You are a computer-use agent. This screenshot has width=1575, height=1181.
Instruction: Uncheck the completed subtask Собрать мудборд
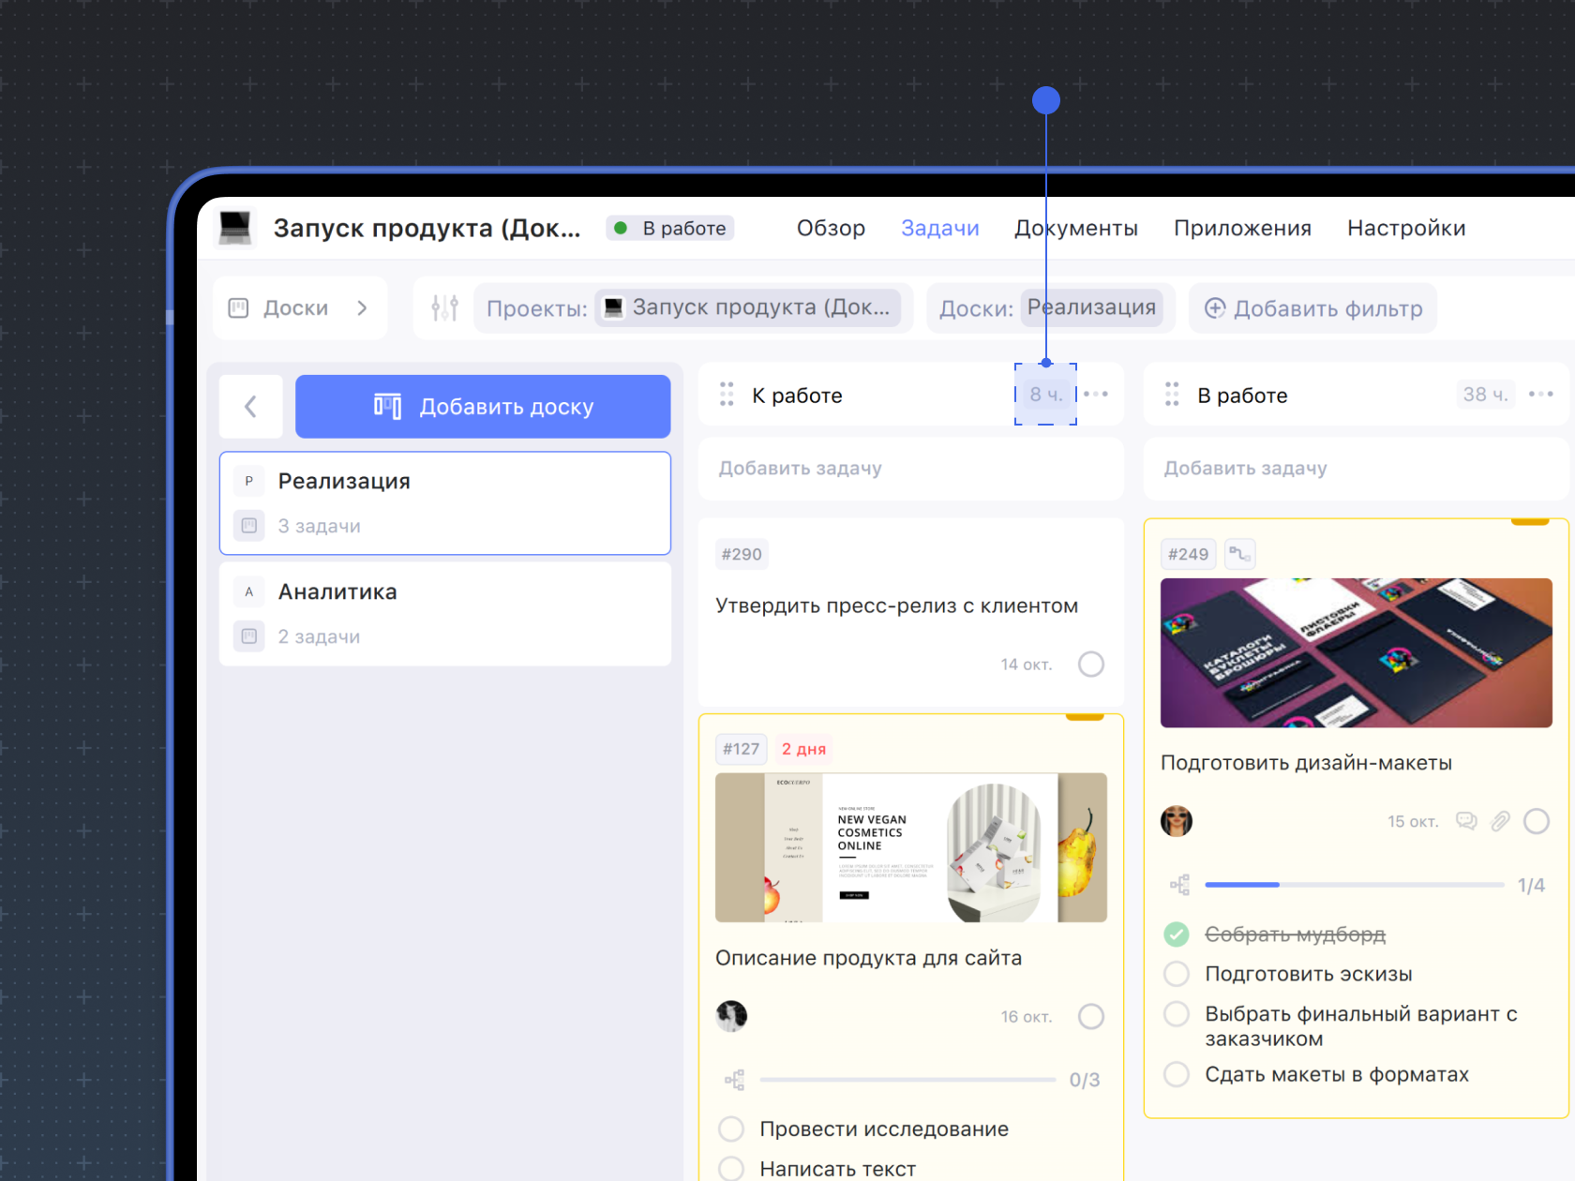[x=1177, y=934]
